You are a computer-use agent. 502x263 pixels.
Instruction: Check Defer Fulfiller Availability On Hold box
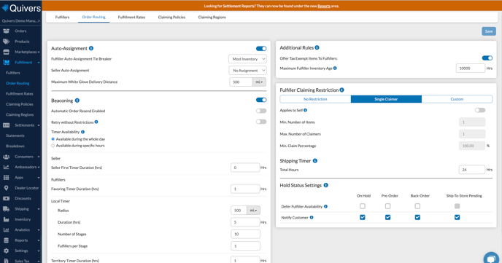[363, 206]
